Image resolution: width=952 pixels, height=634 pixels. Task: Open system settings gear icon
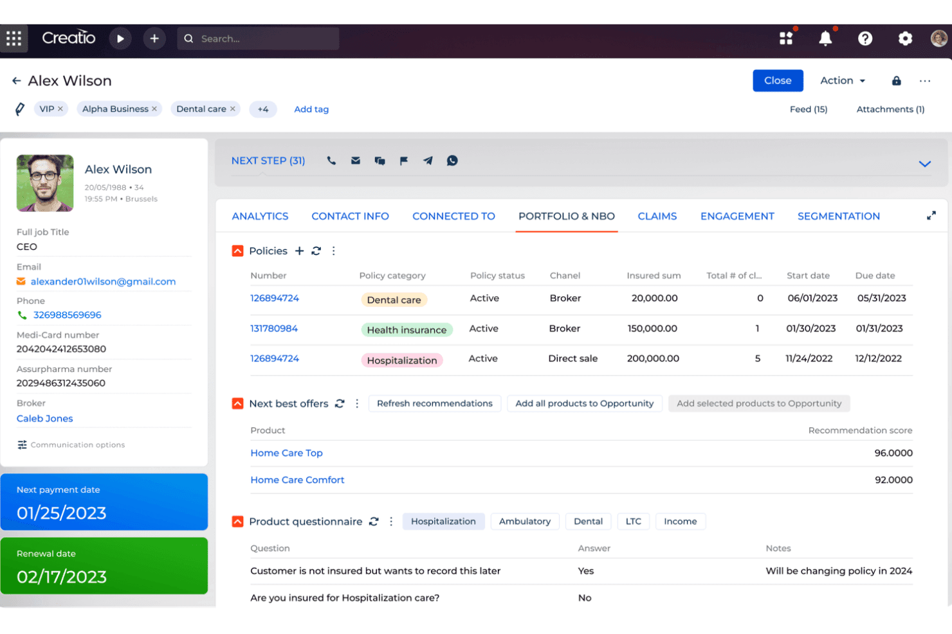pos(905,39)
